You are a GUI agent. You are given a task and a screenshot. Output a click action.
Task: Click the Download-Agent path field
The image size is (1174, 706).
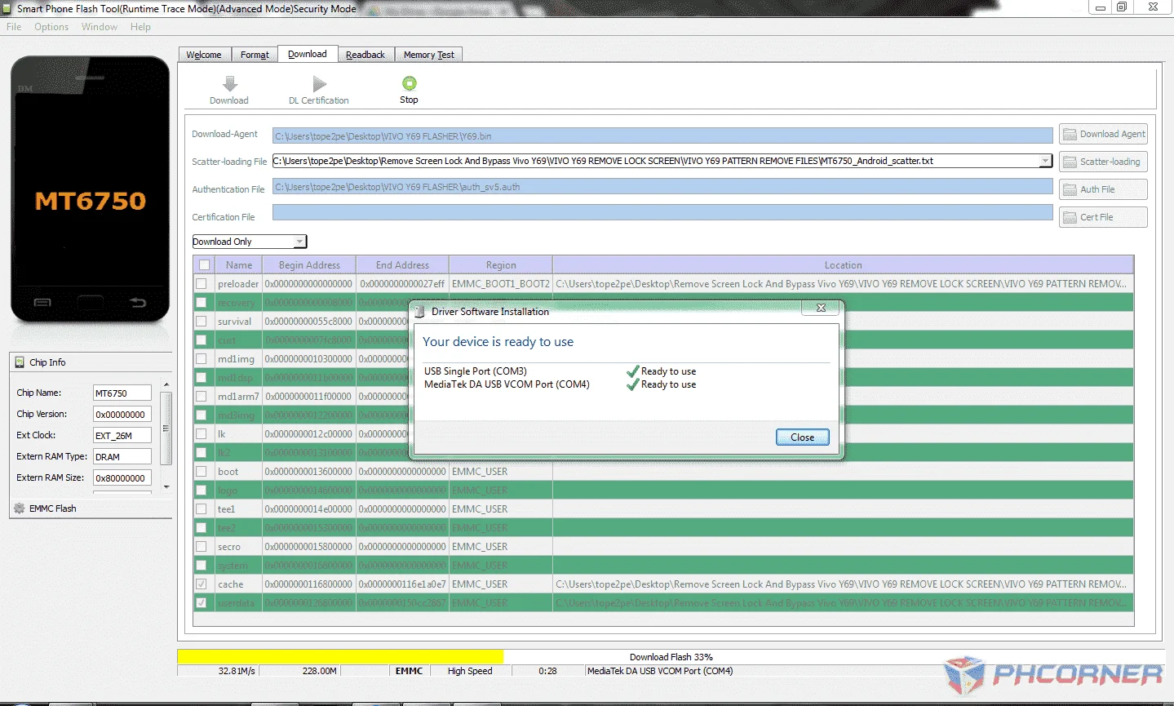[662, 135]
